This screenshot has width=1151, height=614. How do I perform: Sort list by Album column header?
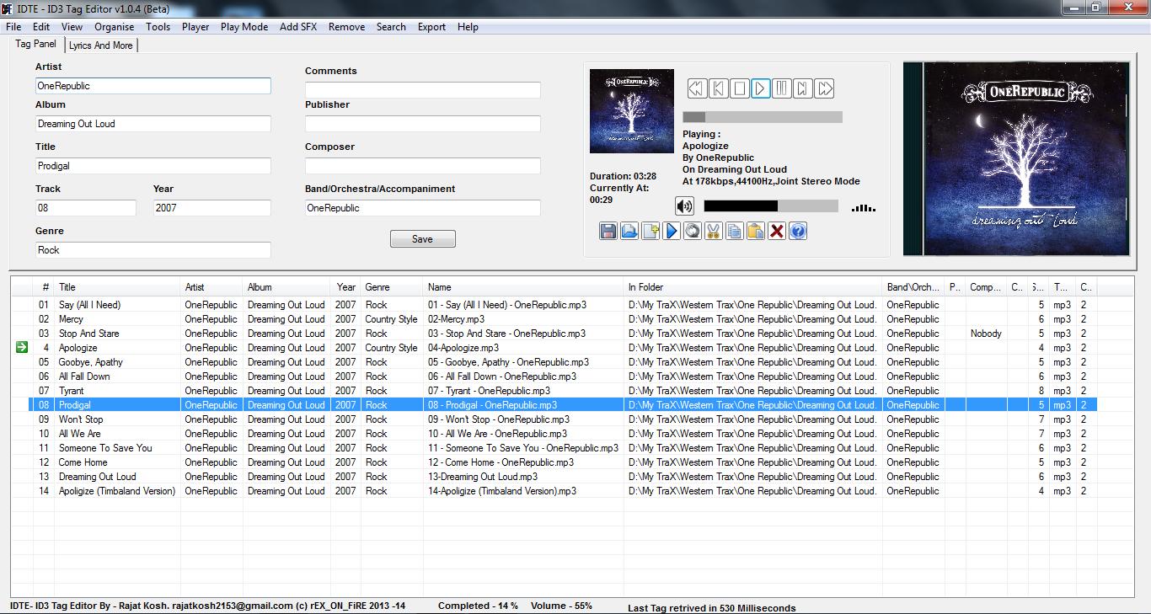coord(286,286)
